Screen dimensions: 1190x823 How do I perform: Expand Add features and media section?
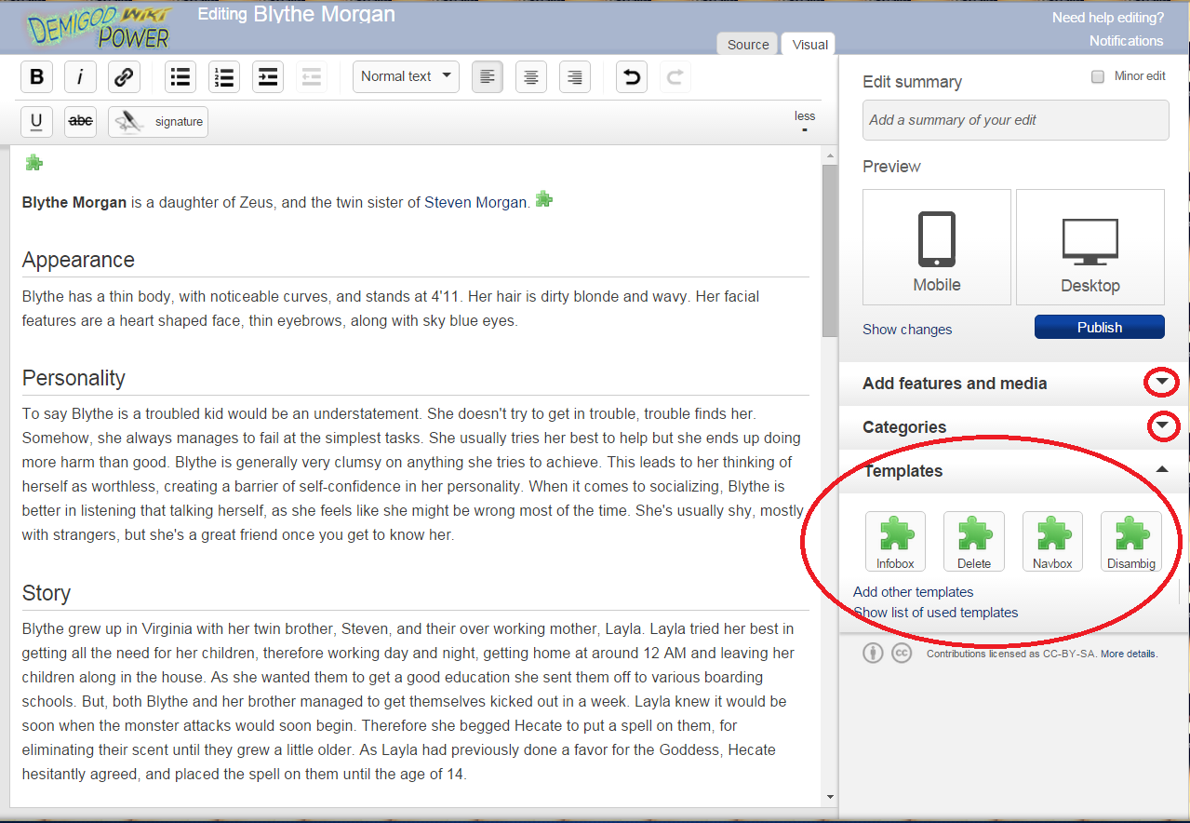tap(1161, 383)
